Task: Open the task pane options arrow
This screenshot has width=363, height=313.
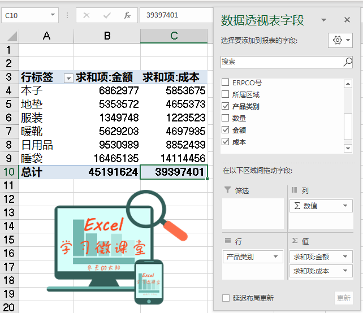Action: (x=323, y=20)
